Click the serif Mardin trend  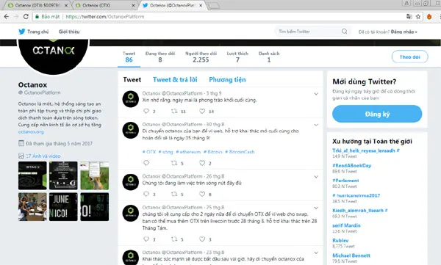tap(346, 225)
